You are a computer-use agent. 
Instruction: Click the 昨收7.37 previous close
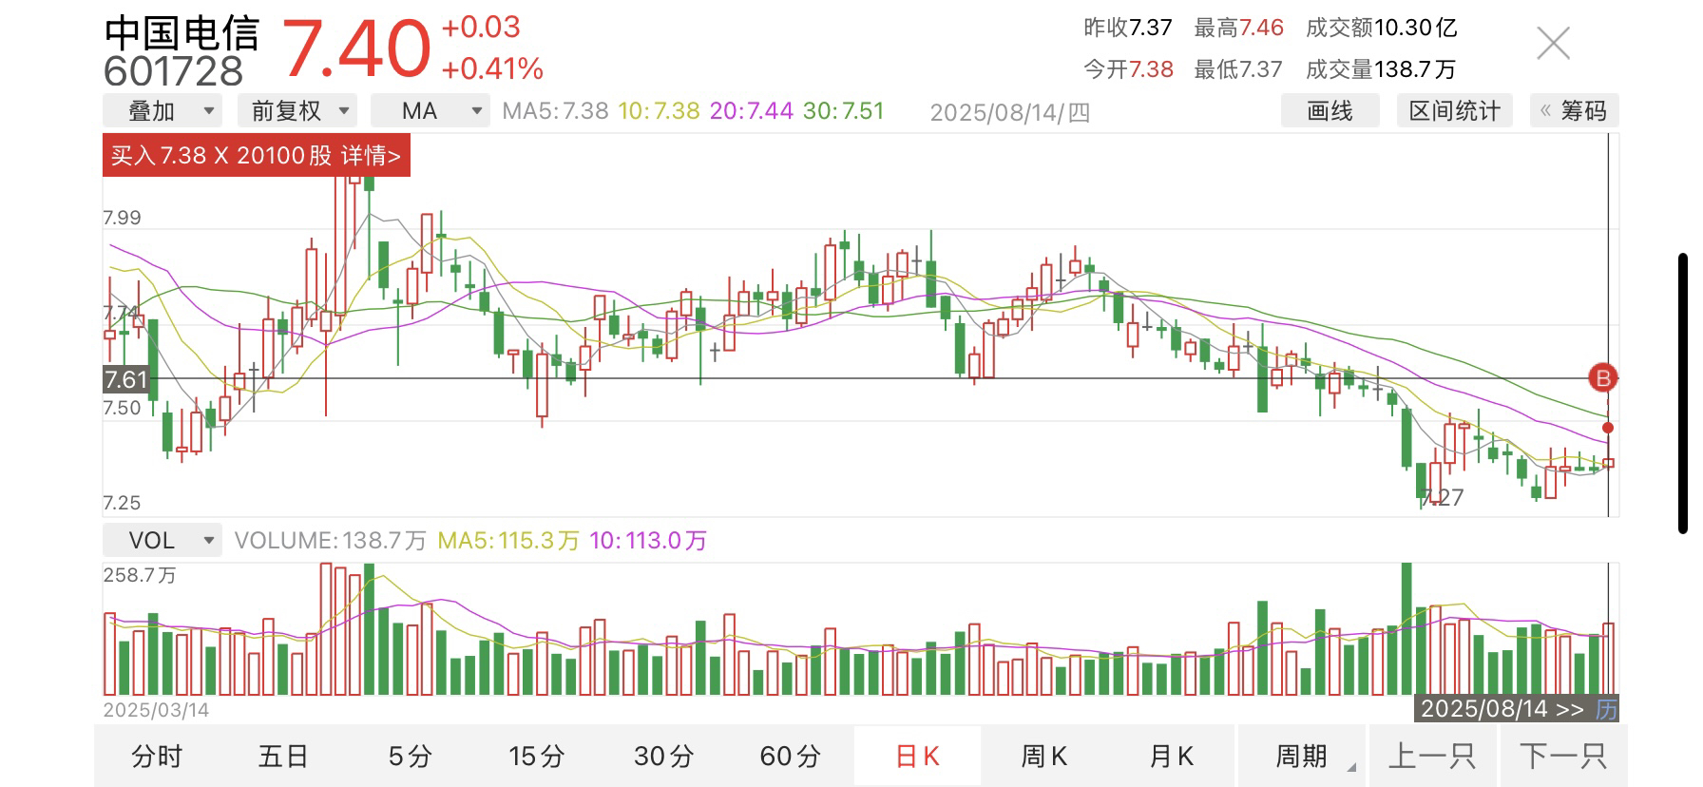1128,28
